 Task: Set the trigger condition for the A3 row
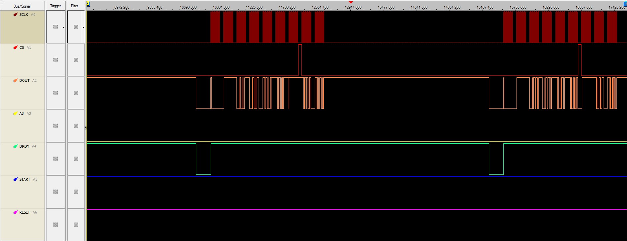(x=55, y=126)
